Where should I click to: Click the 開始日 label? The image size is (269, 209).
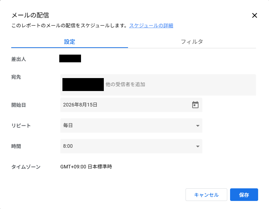click(x=19, y=105)
